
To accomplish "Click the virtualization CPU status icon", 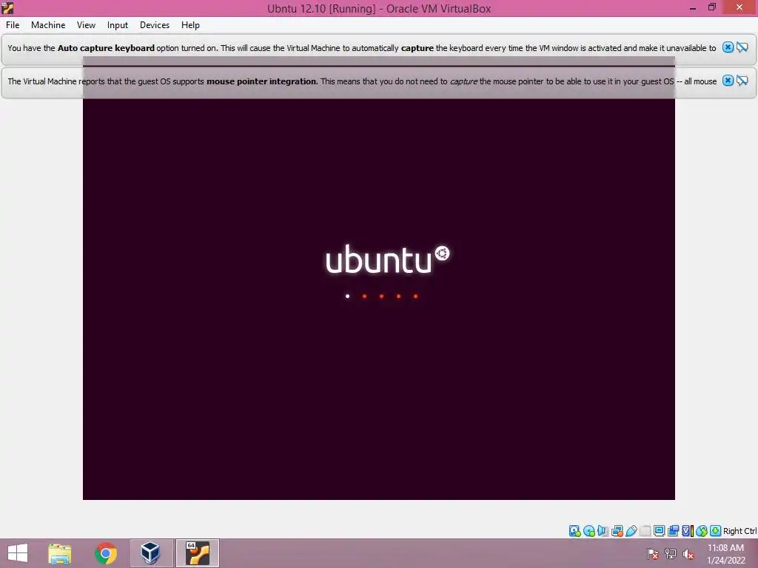I will pyautogui.click(x=688, y=531).
